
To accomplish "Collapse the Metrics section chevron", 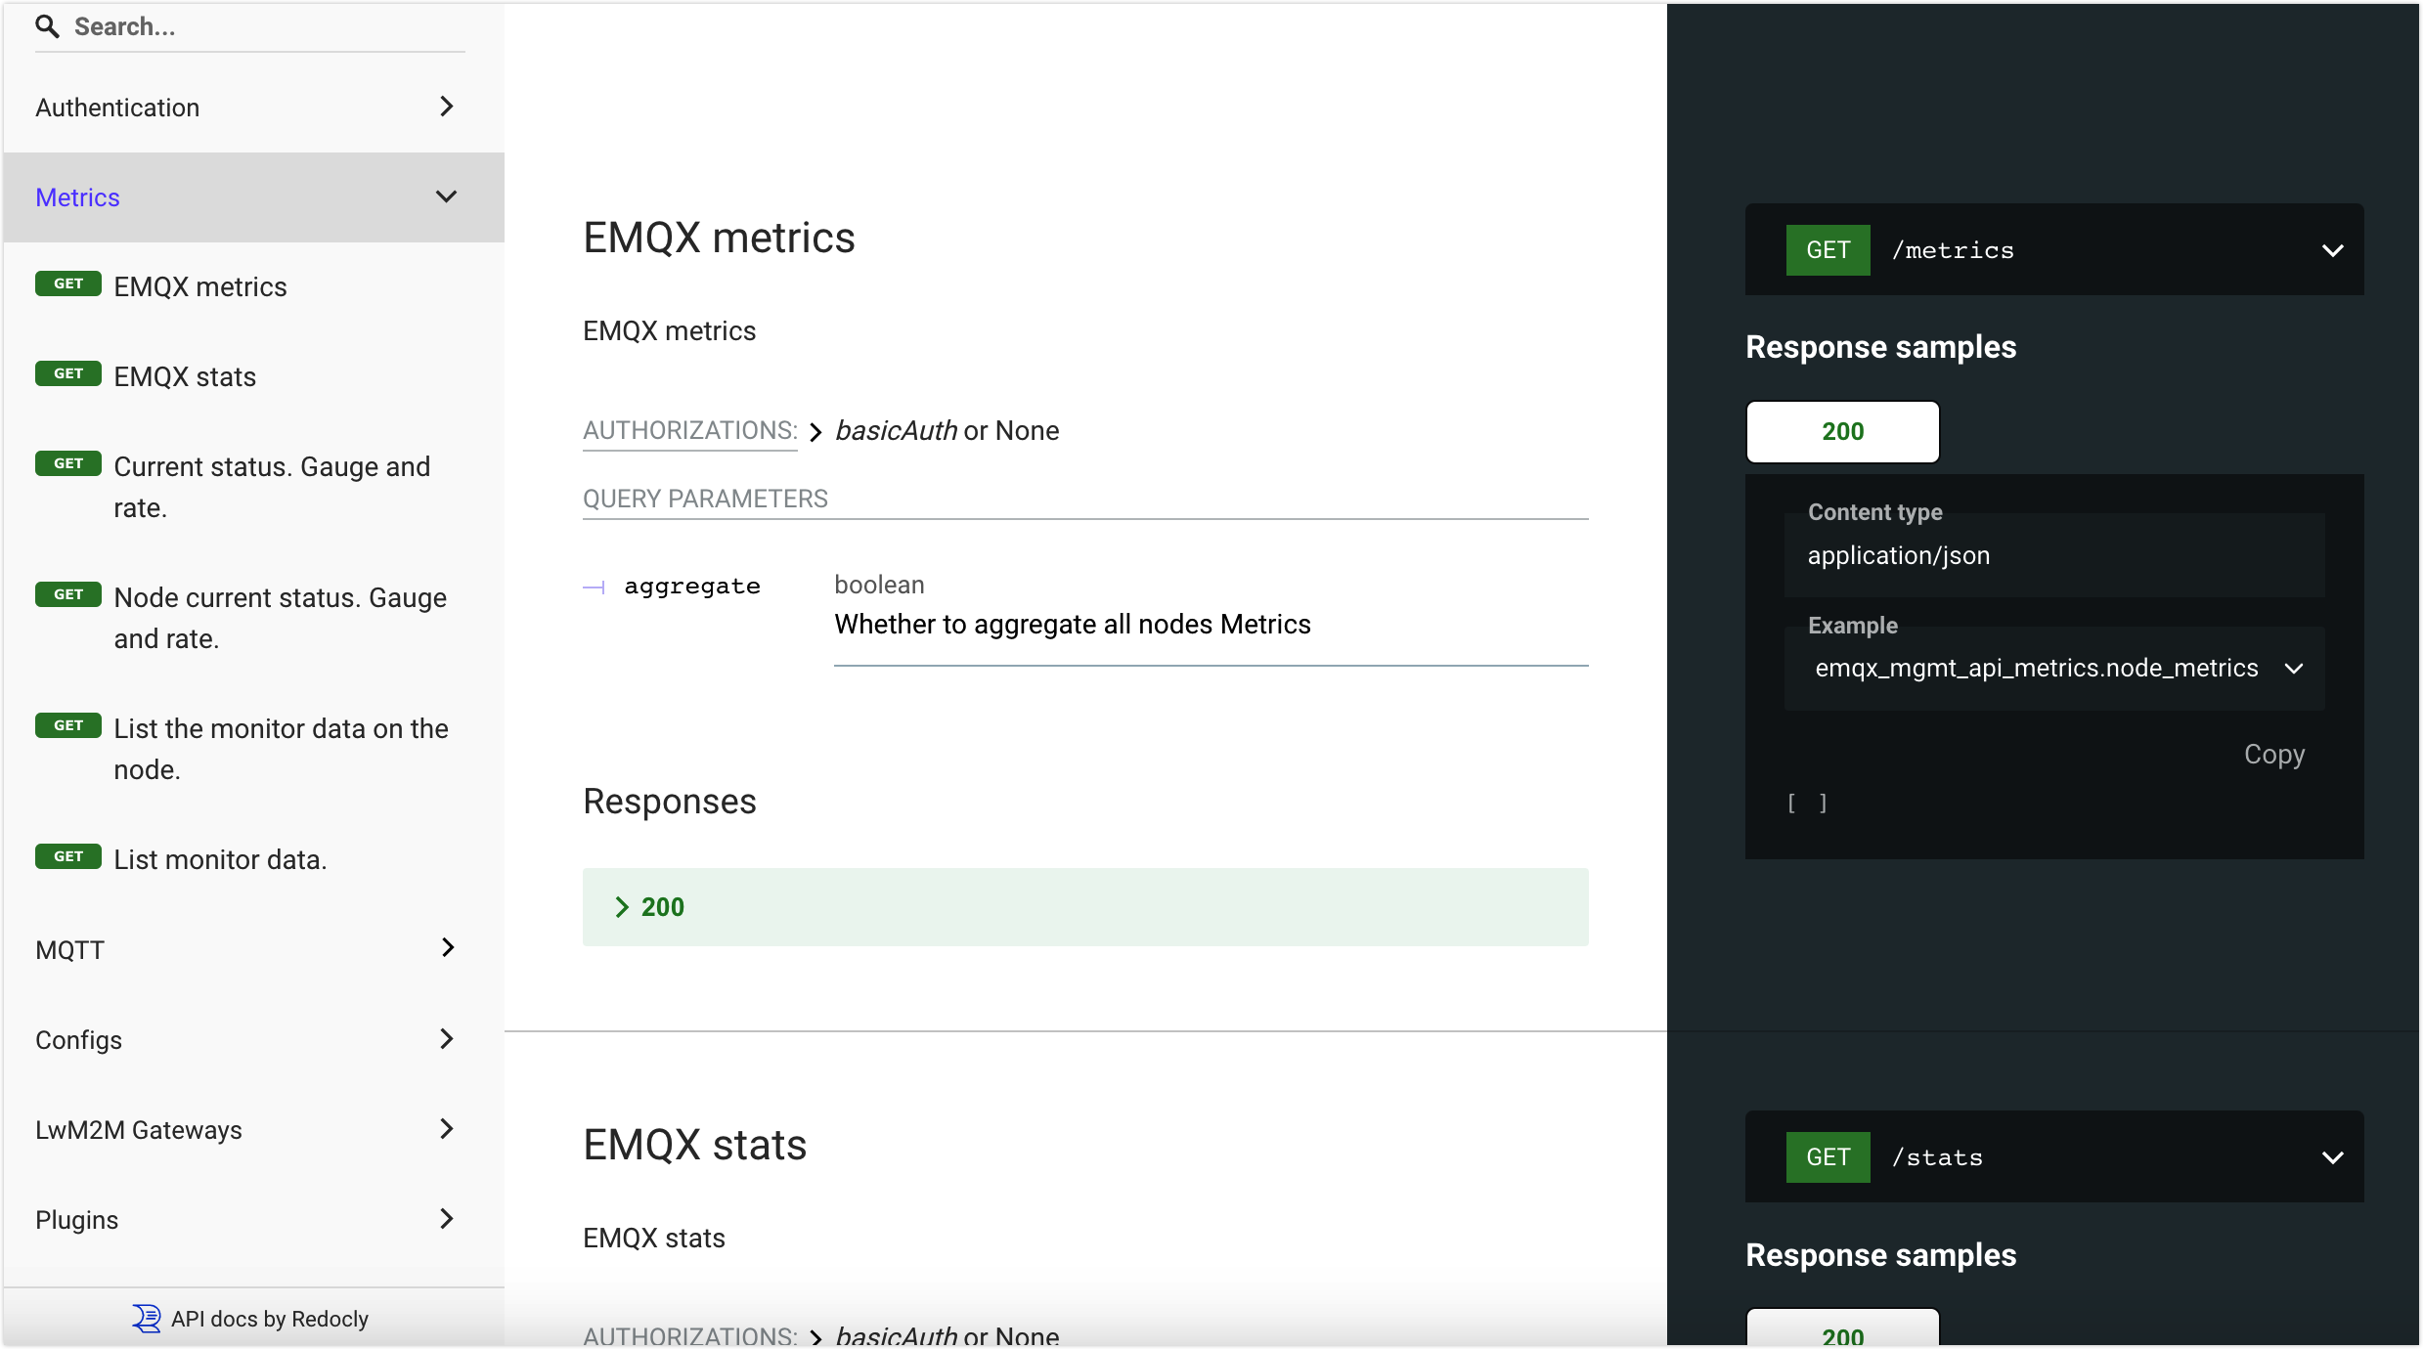I will (x=446, y=196).
